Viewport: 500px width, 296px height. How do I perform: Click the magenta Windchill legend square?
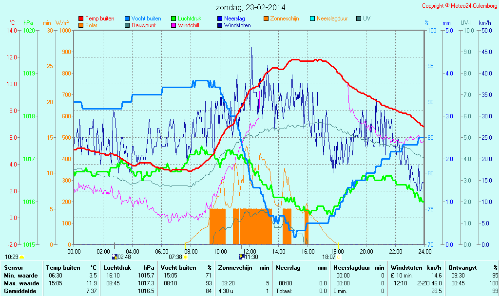click(x=173, y=25)
